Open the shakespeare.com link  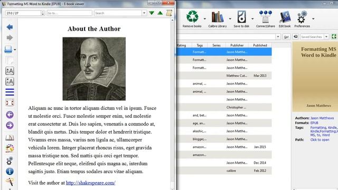90,183
